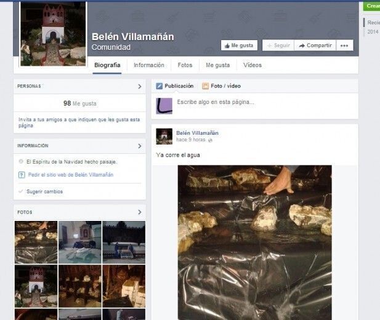Viewport: 380px width, 320px height.
Task: Open the Información tab
Action: [x=149, y=65]
